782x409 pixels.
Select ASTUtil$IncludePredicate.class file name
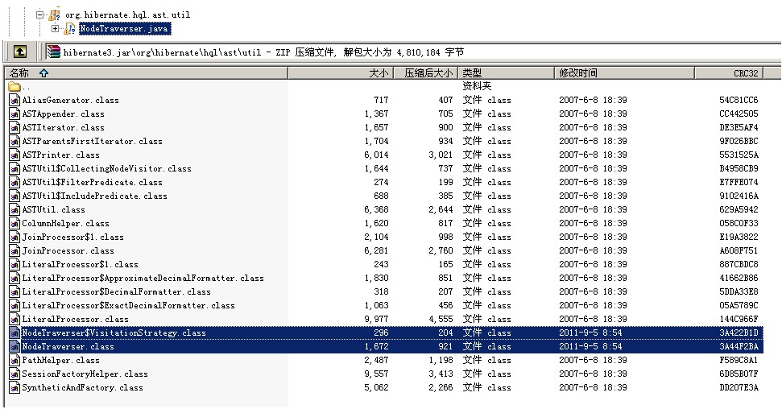point(95,196)
